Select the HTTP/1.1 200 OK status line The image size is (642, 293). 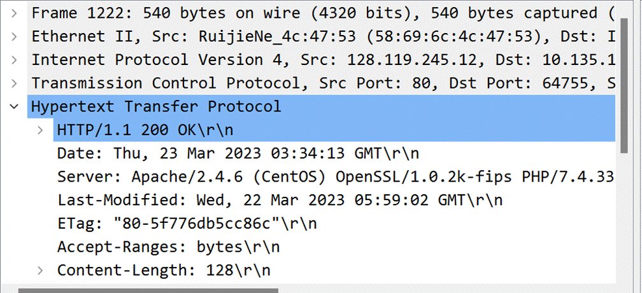334,131
